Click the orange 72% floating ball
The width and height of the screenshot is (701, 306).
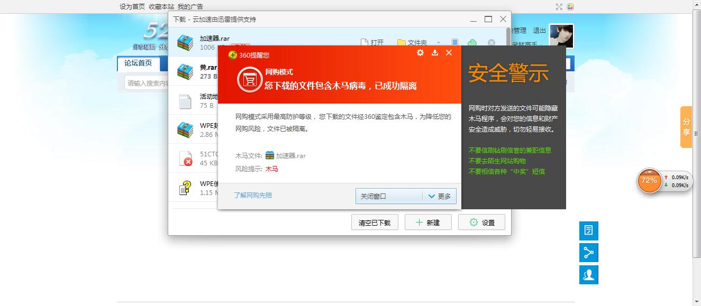coord(649,181)
